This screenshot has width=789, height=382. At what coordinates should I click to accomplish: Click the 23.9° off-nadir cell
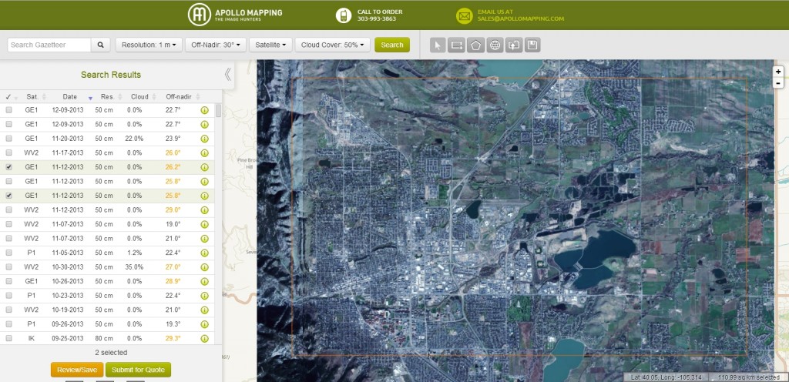pos(173,138)
